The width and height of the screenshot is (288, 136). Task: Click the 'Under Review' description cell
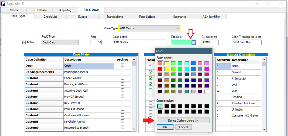click(89, 78)
